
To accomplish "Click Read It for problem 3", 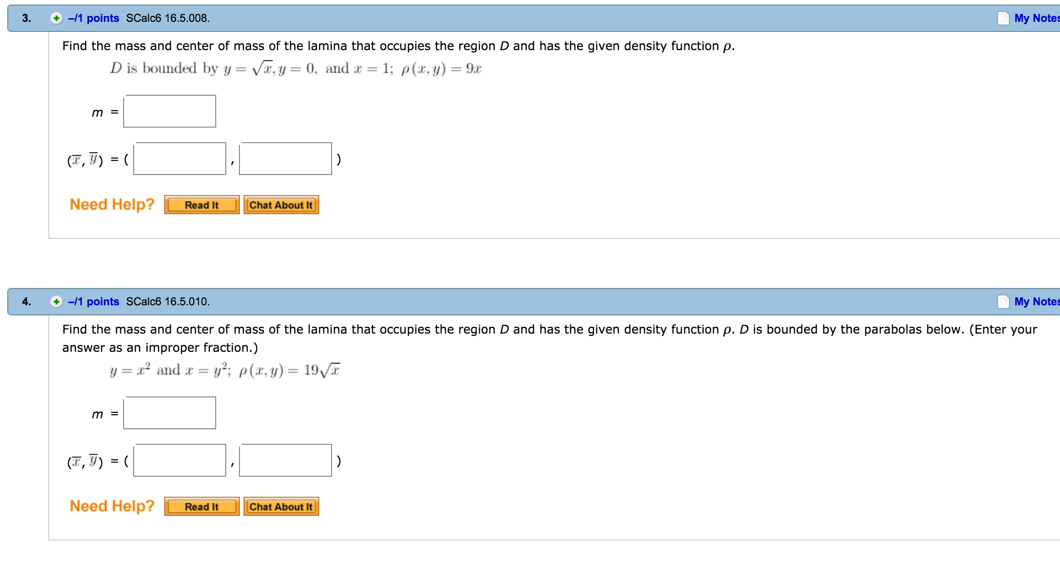I will (x=202, y=205).
